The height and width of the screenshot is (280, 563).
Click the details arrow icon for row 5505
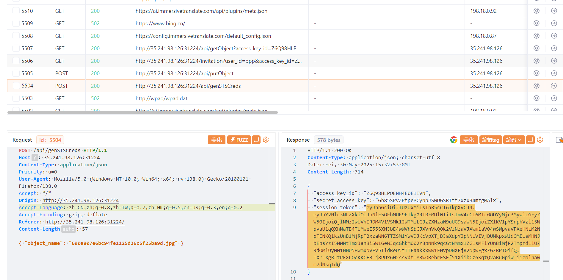[554, 73]
